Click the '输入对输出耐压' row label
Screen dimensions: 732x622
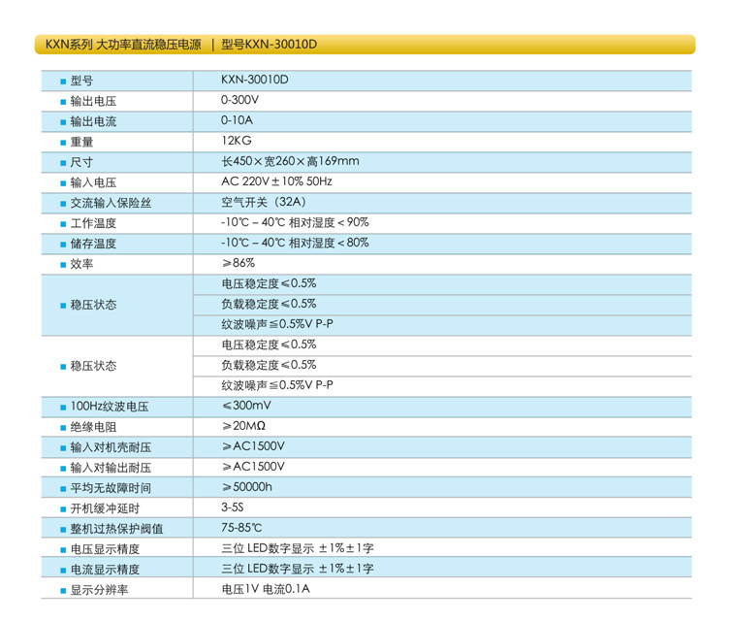tap(111, 468)
